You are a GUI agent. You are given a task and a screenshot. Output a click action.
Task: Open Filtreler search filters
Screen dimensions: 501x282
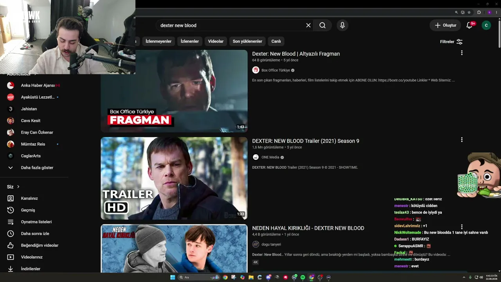(451, 42)
